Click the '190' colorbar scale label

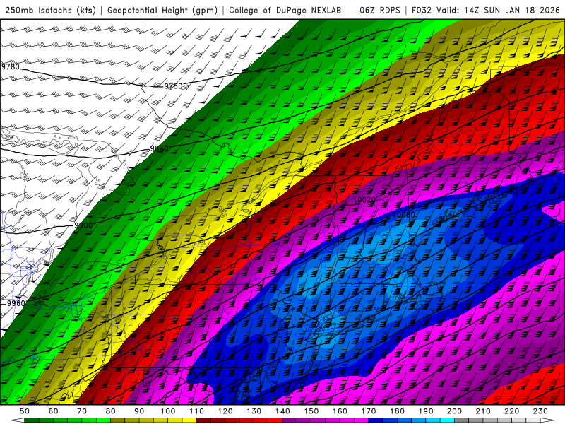coord(426,411)
